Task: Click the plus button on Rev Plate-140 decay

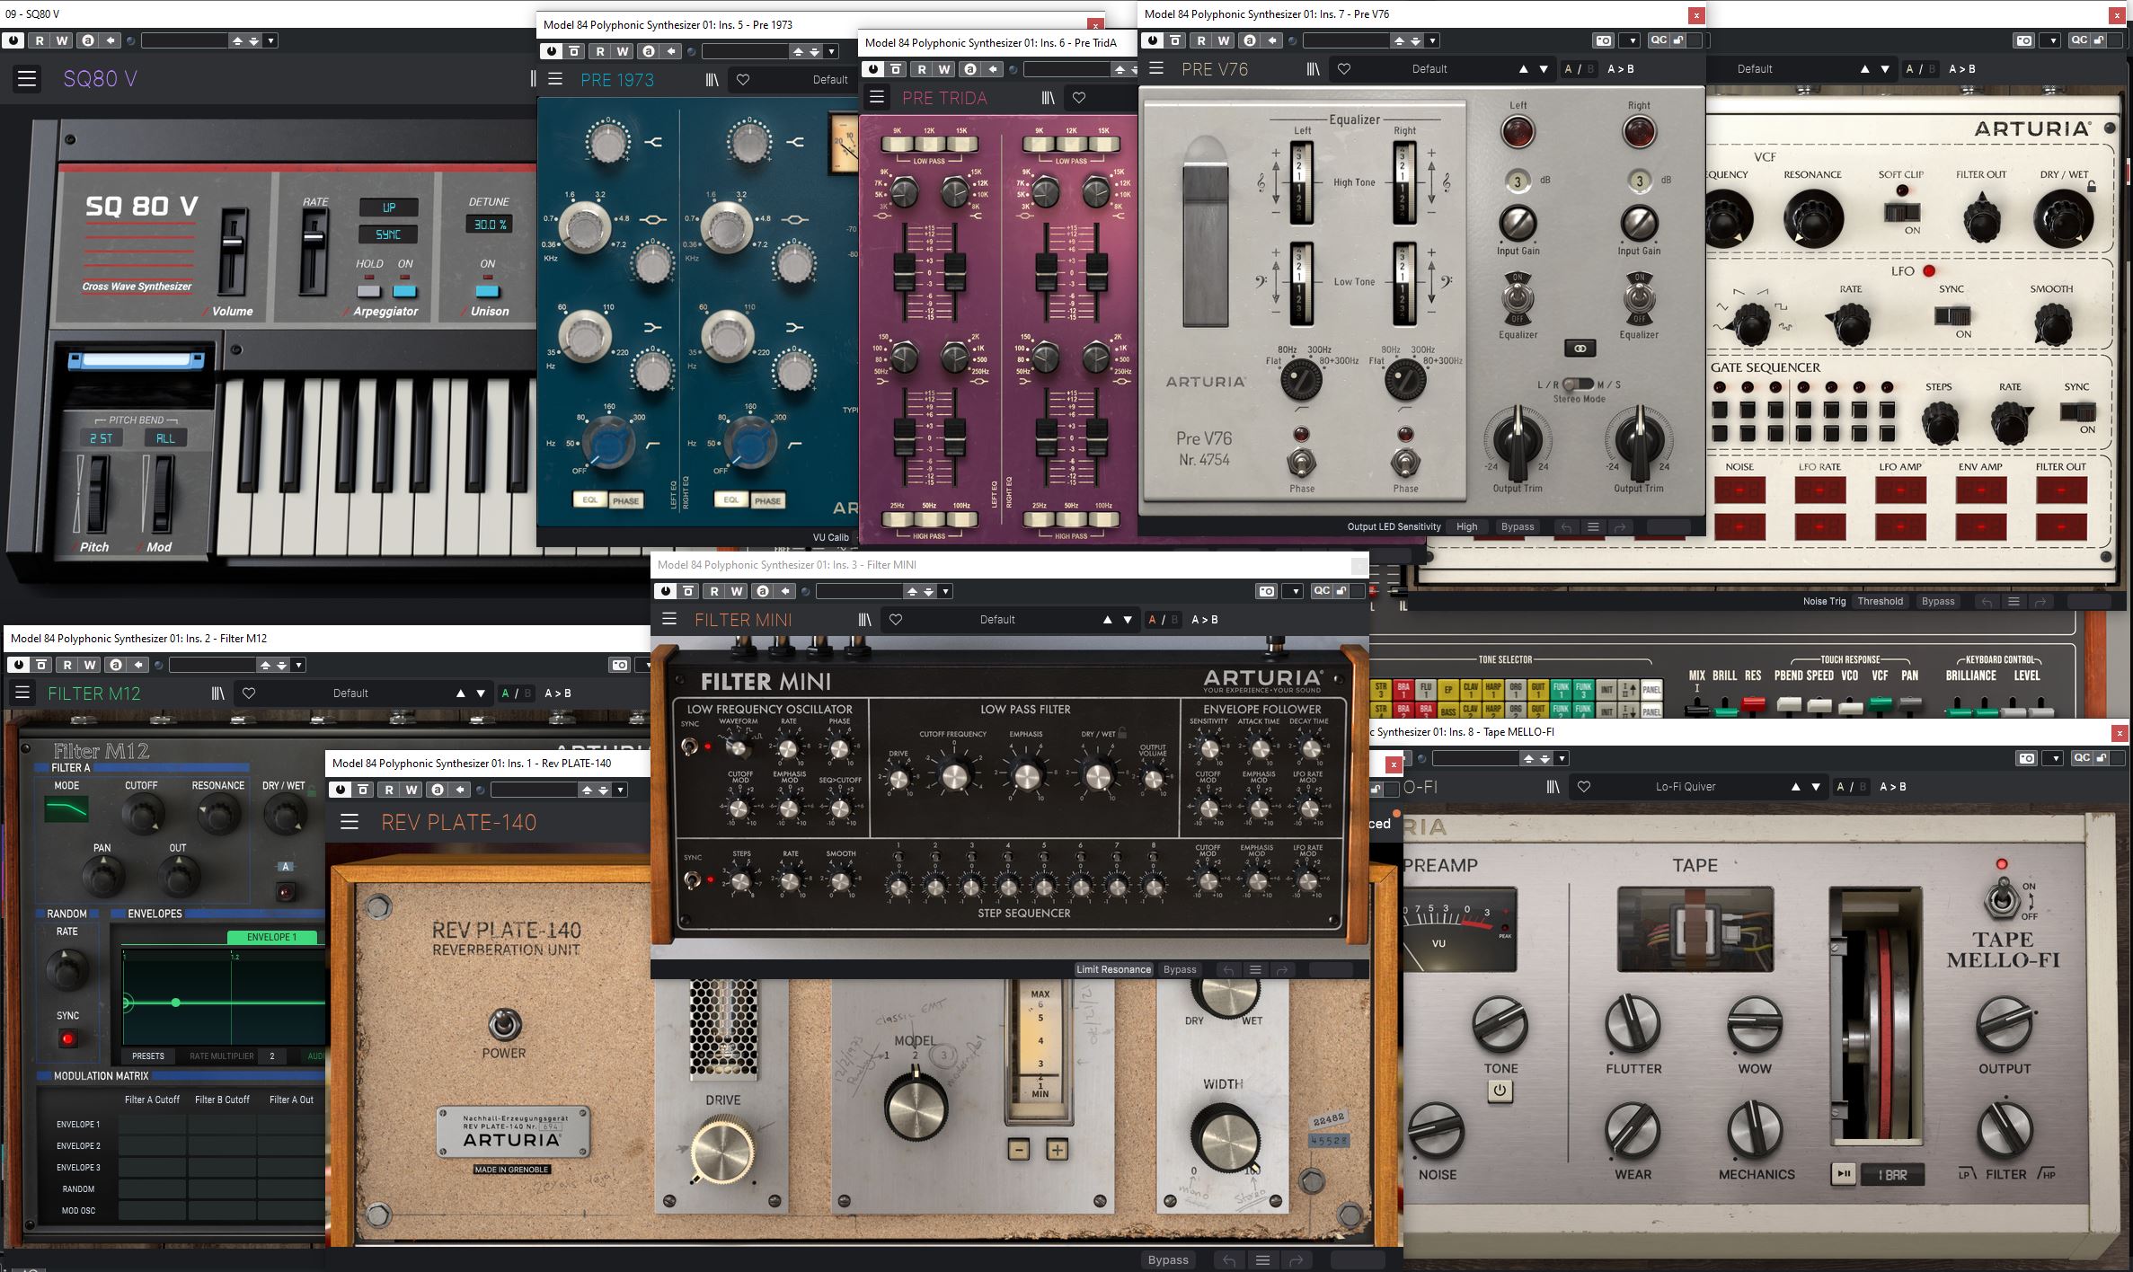Action: tap(1058, 1150)
